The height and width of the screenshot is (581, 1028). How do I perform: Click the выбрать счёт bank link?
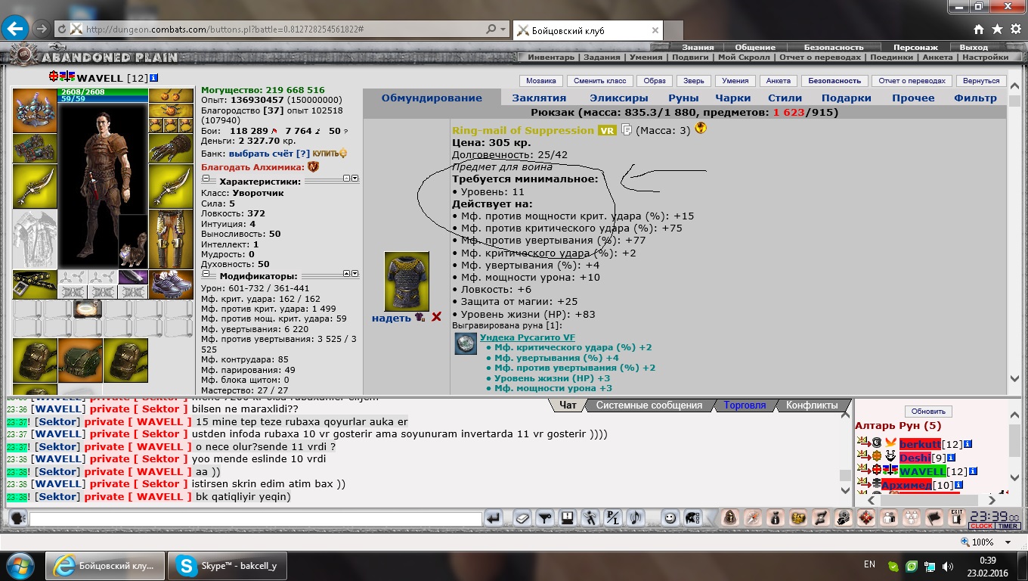[x=262, y=154]
